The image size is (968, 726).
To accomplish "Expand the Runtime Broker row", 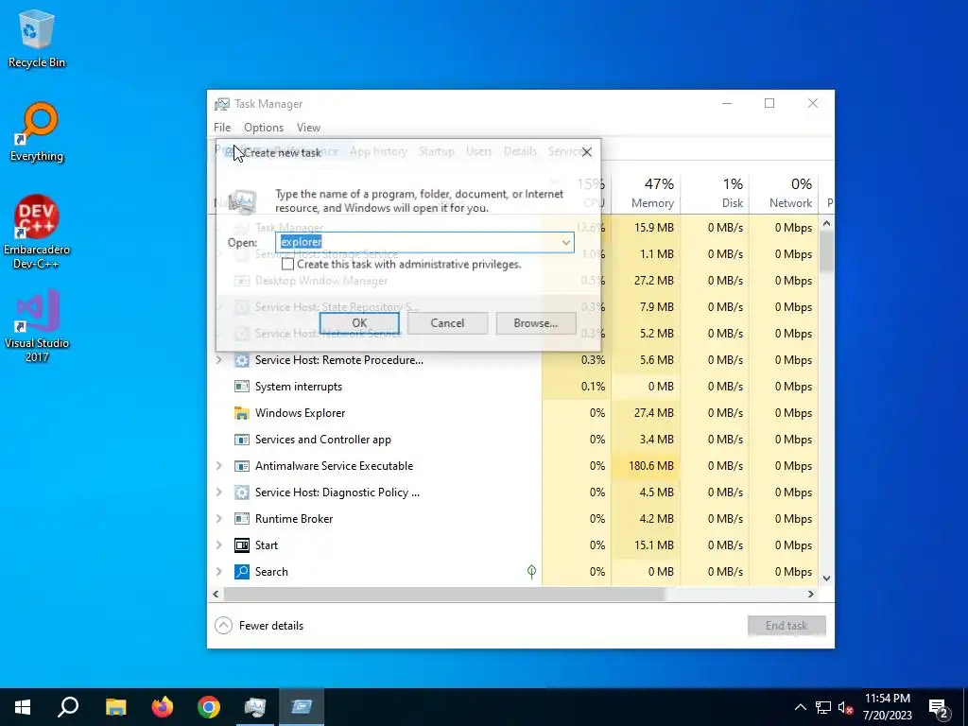I will click(218, 519).
